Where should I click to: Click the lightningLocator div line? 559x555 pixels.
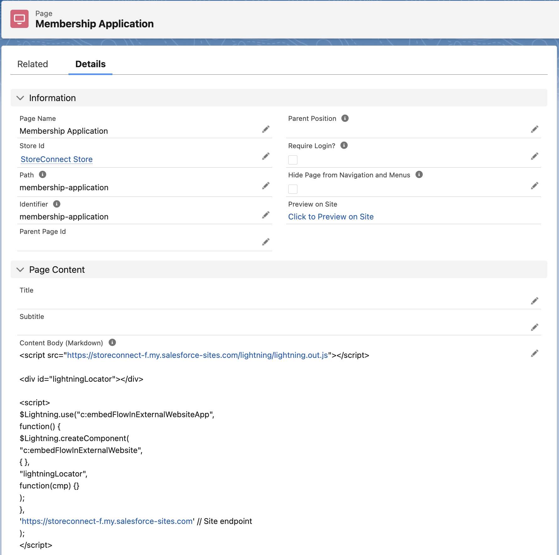(81, 379)
